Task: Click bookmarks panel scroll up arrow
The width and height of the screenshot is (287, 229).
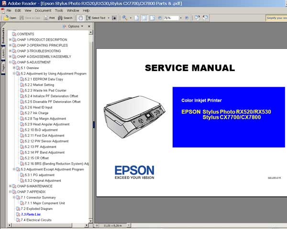Action: tap(91, 32)
